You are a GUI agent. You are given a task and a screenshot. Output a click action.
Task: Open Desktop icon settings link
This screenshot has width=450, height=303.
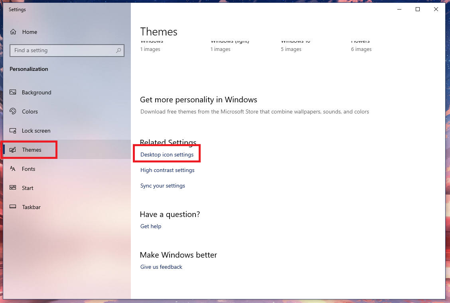[167, 154]
